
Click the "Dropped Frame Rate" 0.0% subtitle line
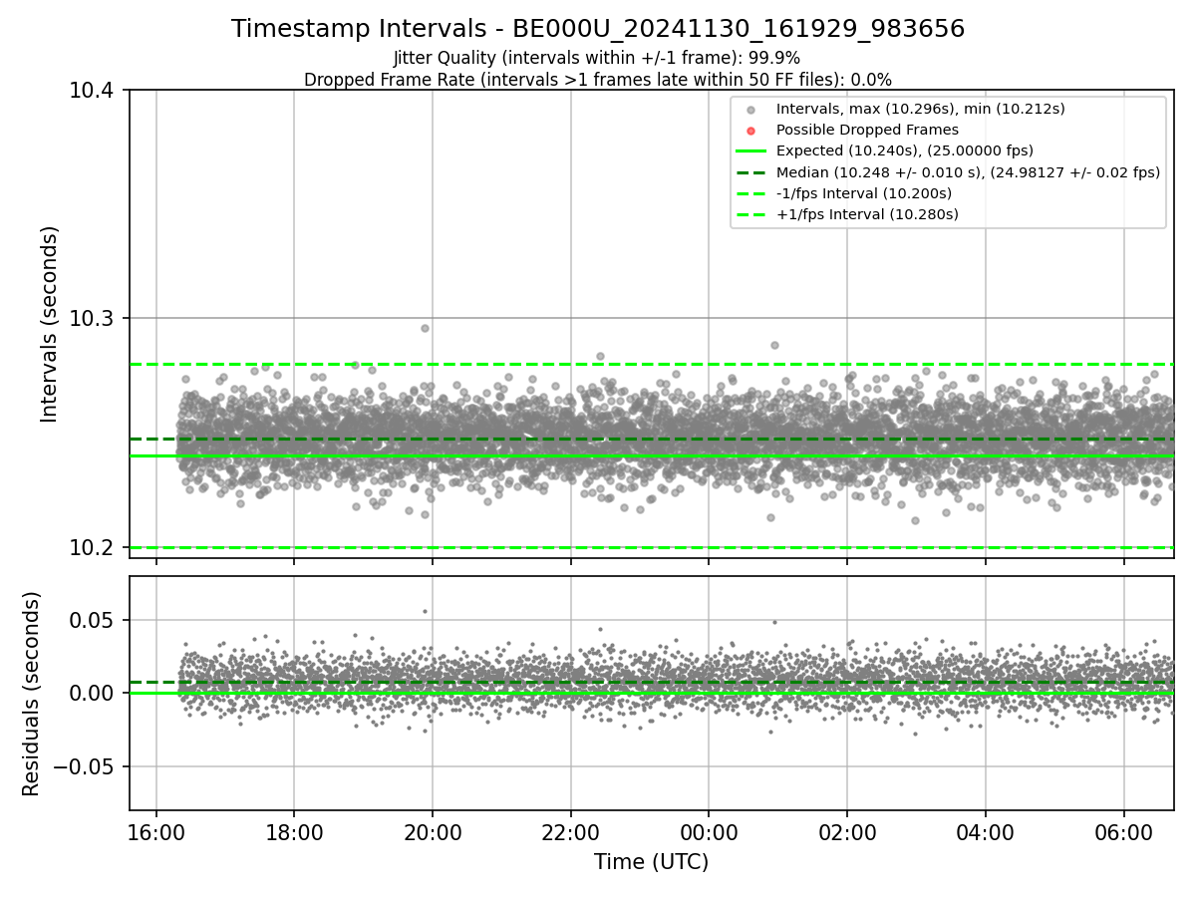598,79
